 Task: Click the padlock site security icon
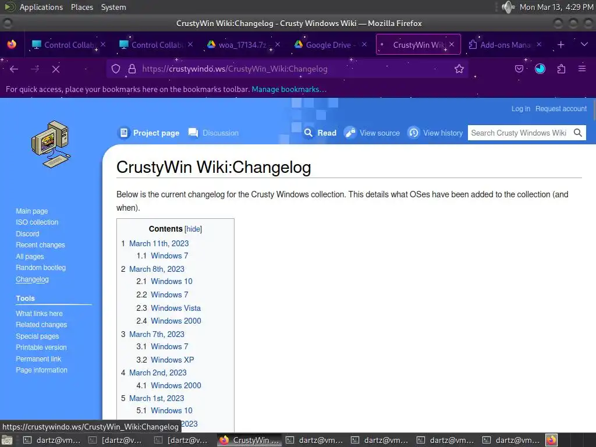[132, 69]
